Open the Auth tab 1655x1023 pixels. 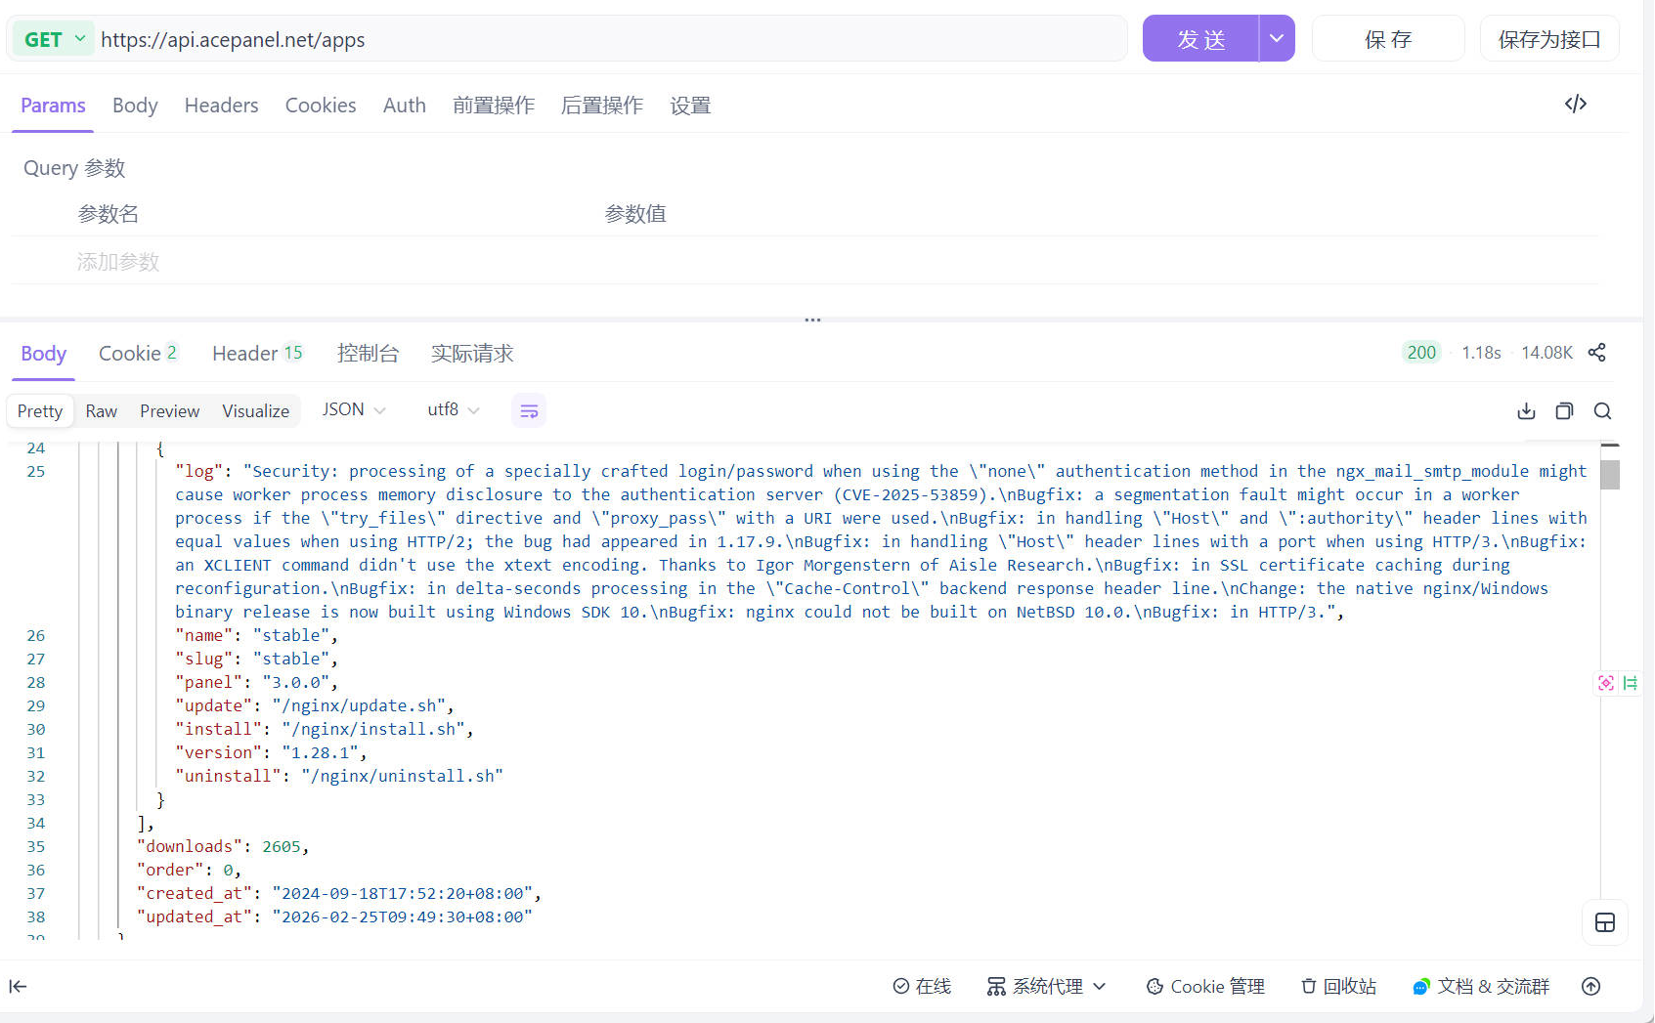405,106
